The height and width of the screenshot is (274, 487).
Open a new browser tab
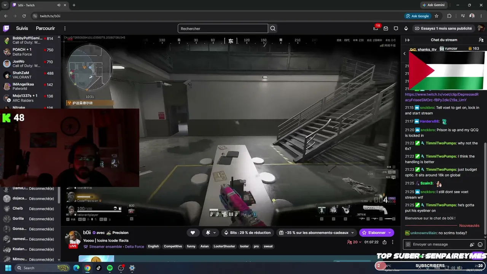74,5
